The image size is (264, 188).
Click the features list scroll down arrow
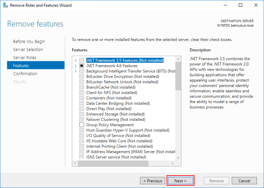click(x=178, y=158)
